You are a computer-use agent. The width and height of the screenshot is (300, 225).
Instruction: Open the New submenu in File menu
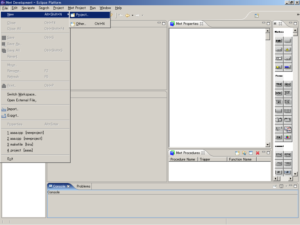click(x=35, y=14)
